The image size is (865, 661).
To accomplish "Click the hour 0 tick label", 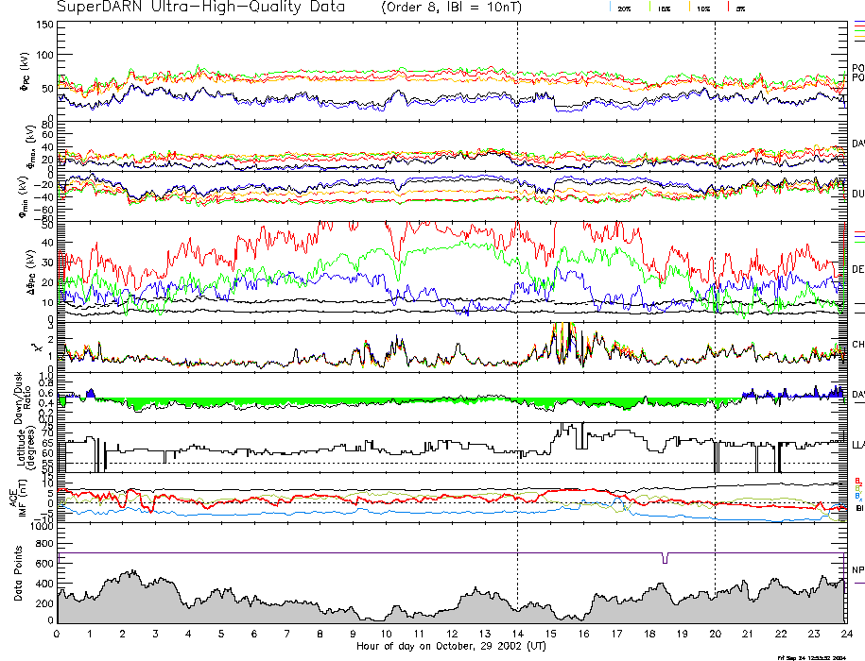I will point(58,635).
